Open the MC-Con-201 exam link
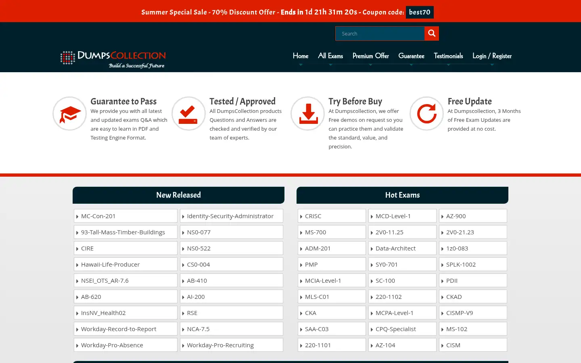581x363 pixels. coord(125,216)
